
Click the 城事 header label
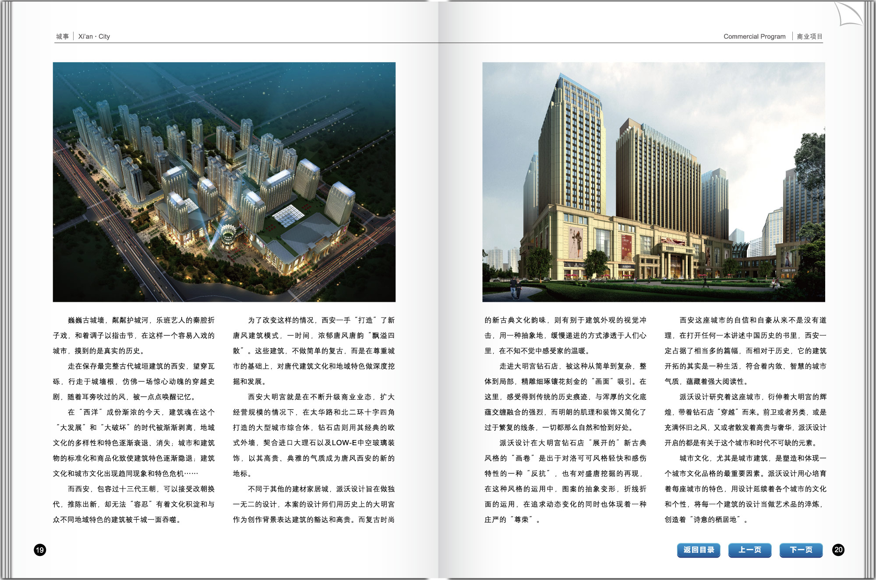pos(62,36)
